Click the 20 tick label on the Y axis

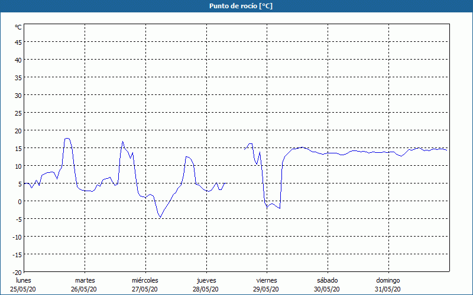coord(18,130)
